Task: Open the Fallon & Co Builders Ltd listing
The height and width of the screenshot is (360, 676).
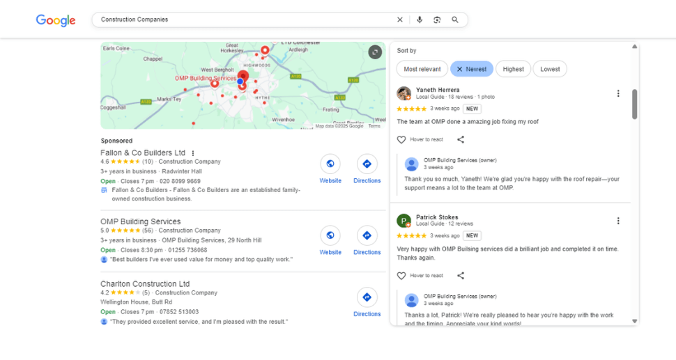Action: 143,153
